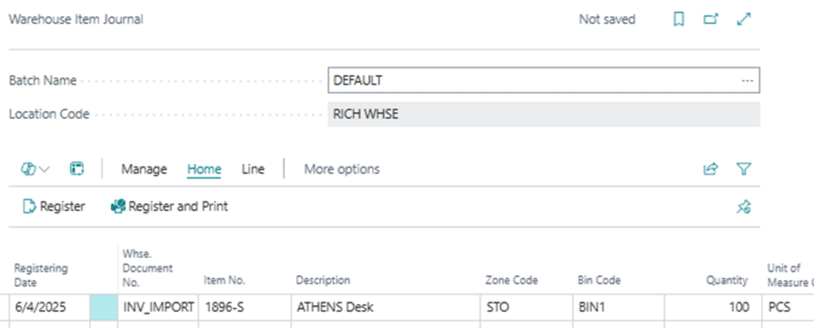Click the pin action bar icon
This screenshot has height=328, width=814.
pyautogui.click(x=743, y=207)
